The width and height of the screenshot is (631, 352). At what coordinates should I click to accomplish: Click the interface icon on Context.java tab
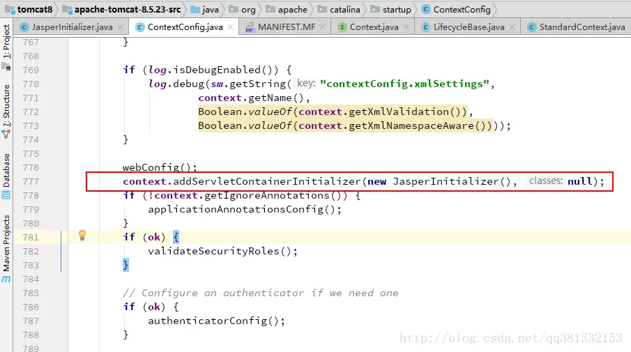click(x=342, y=27)
